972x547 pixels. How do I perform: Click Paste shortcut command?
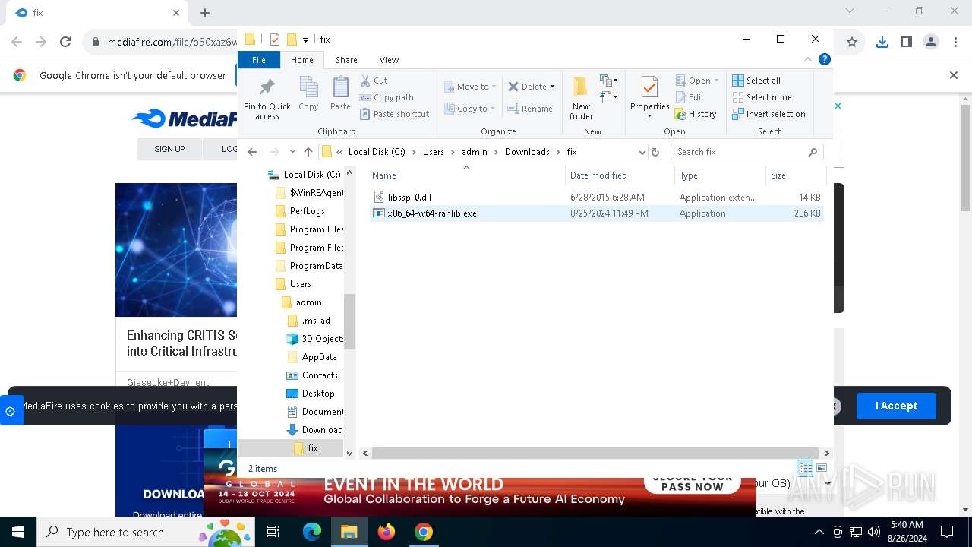pos(395,114)
